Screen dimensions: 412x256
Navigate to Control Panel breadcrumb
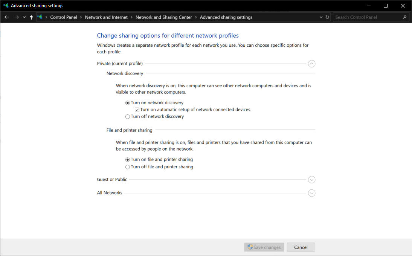pos(63,17)
